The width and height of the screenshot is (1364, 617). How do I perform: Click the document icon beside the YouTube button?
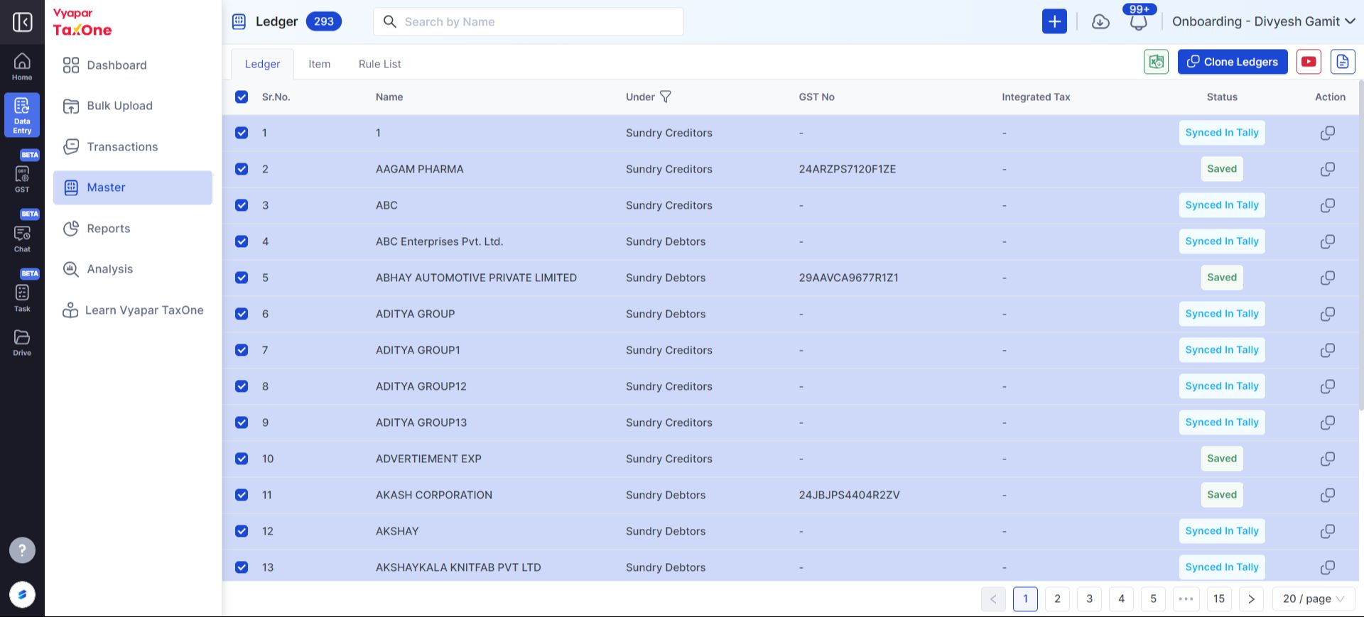click(1343, 62)
